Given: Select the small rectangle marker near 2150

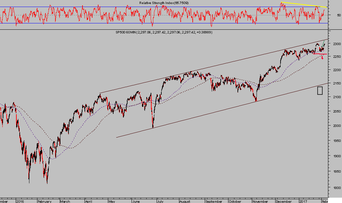Looking at the screenshot, I should (x=320, y=90).
